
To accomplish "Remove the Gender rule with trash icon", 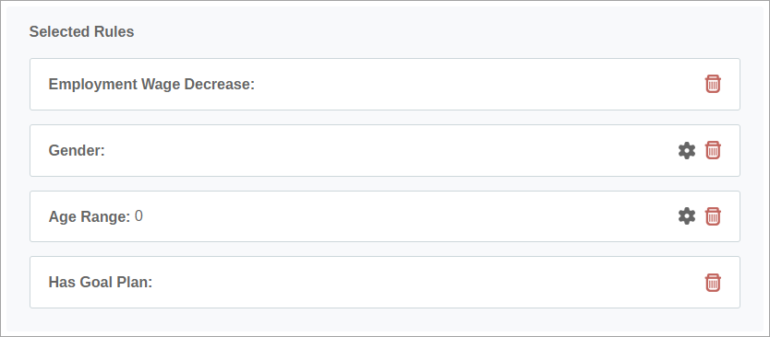I will click(x=713, y=150).
